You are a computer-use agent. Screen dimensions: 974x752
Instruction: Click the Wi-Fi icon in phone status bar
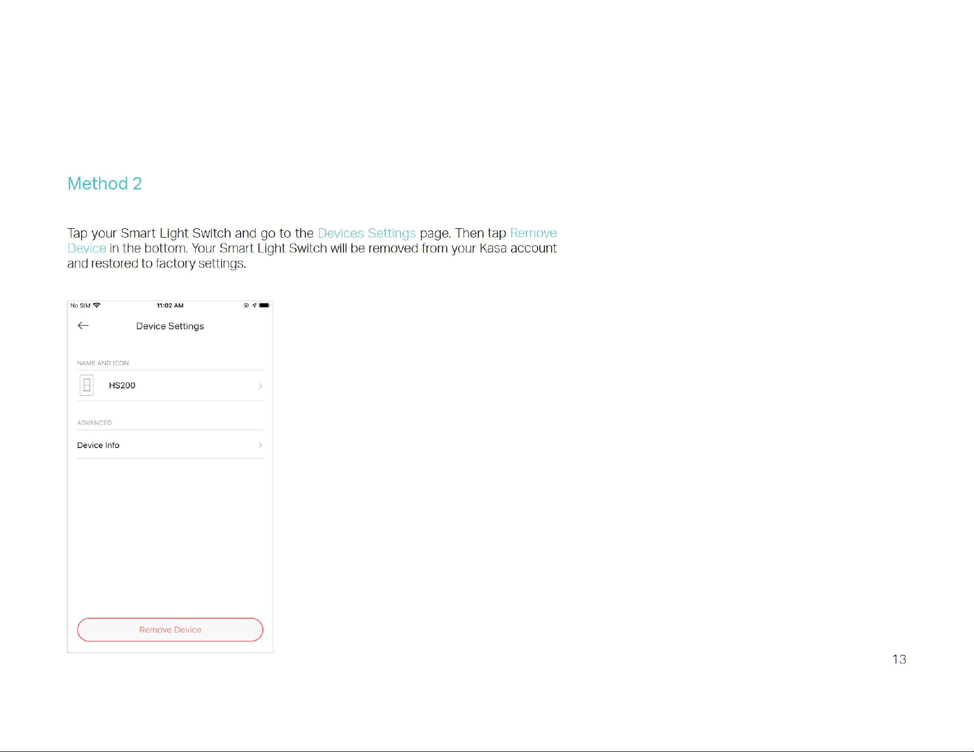[x=97, y=305]
